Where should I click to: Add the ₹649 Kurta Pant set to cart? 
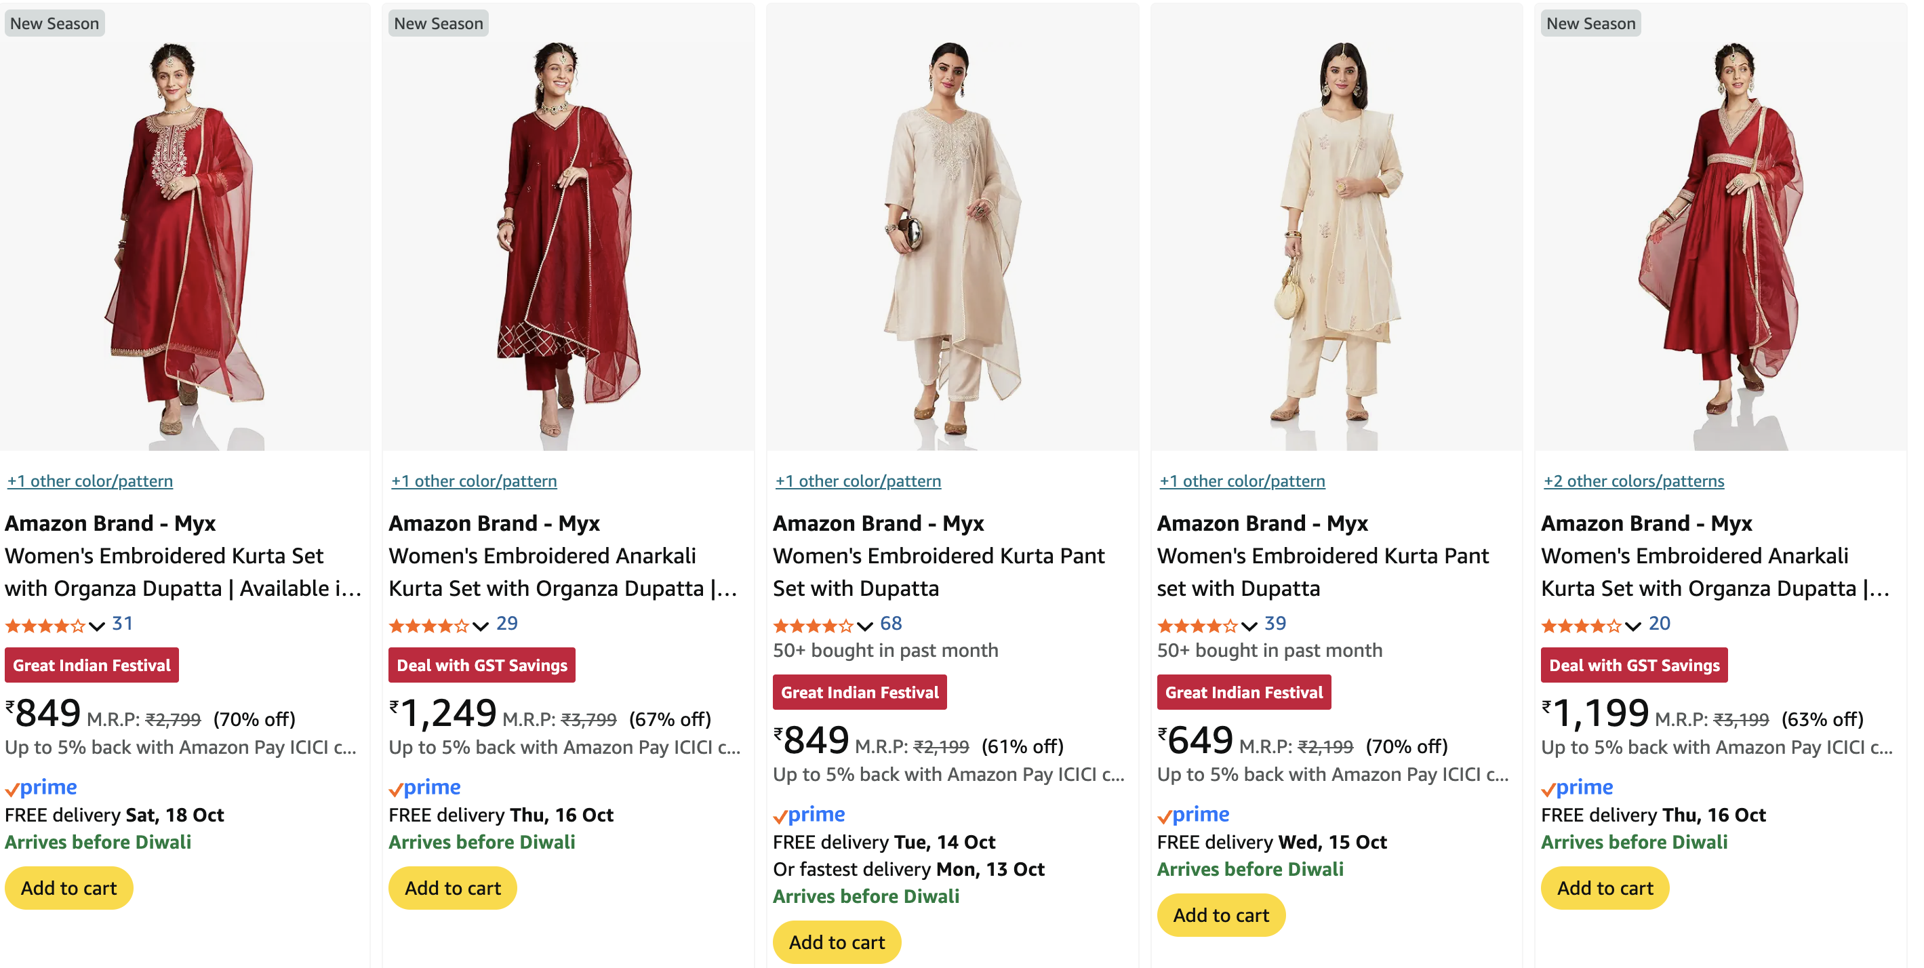click(1220, 915)
